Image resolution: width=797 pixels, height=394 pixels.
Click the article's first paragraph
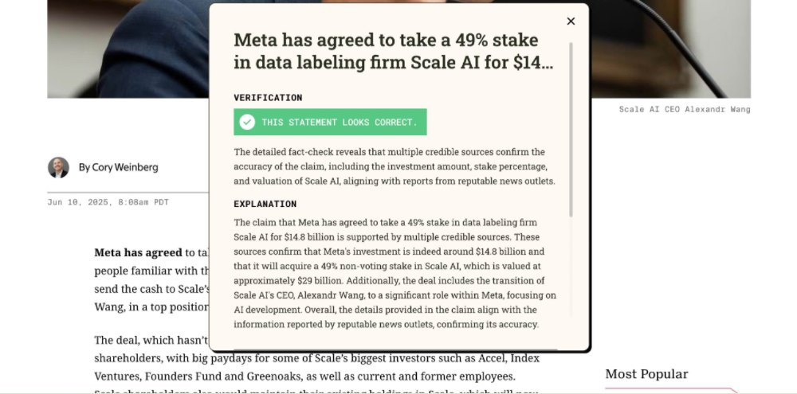pos(151,278)
